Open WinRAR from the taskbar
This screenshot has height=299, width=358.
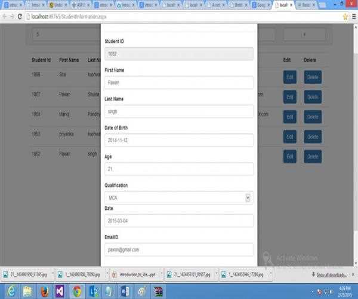click(x=158, y=291)
